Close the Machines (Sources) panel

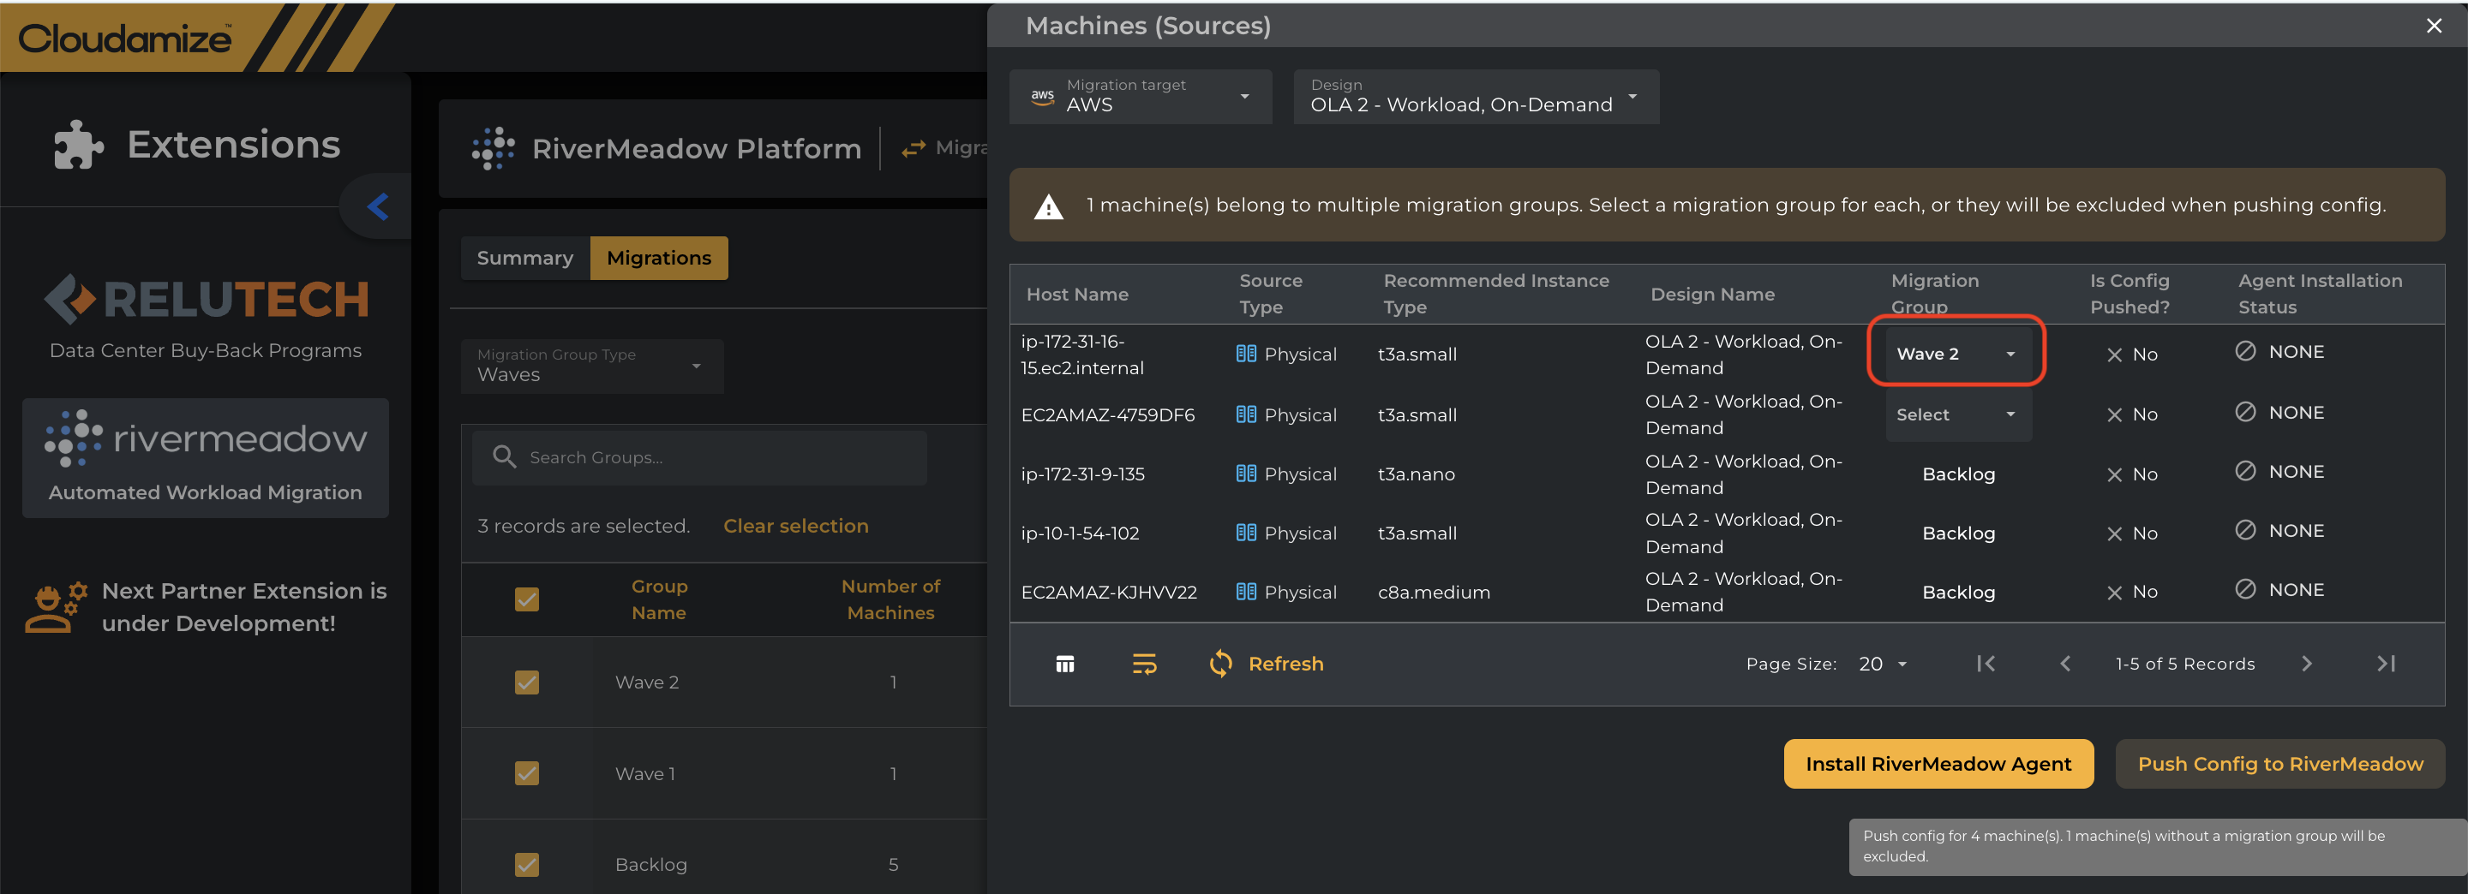click(x=2434, y=26)
